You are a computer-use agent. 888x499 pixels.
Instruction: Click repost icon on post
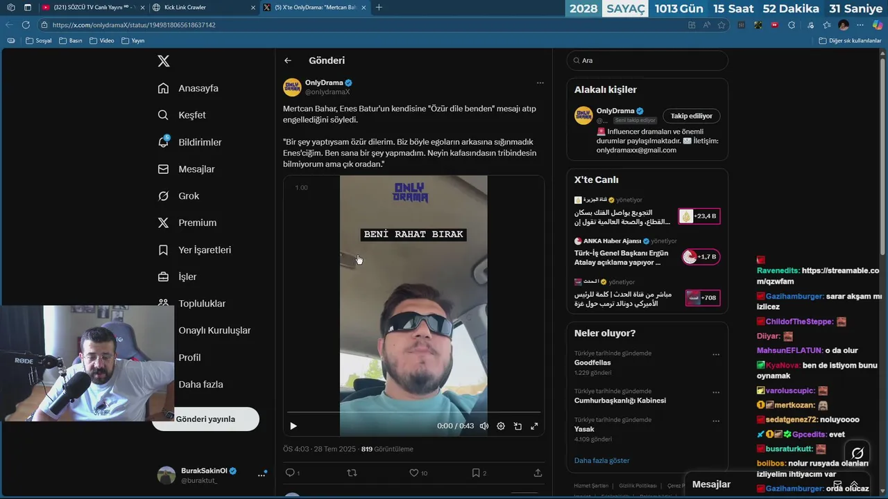click(352, 473)
